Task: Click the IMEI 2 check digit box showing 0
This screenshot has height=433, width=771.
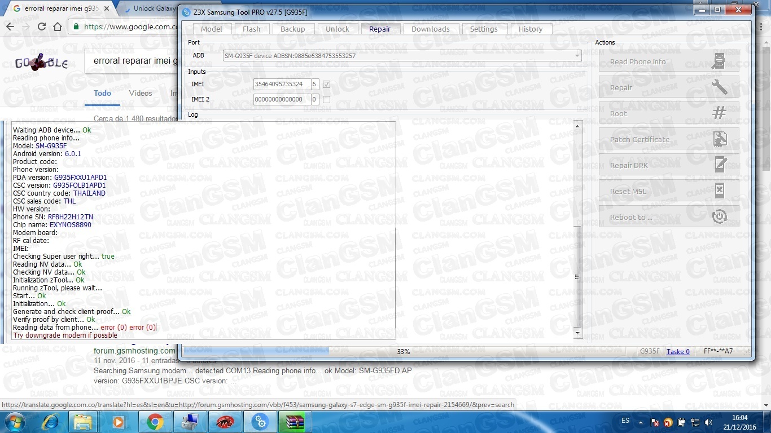Action: pos(314,99)
